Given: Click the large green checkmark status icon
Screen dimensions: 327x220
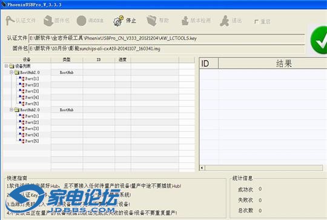Looking at the screenshot, I should [x=319, y=40].
